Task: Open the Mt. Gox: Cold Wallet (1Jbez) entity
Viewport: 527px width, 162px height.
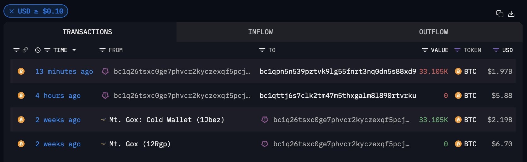Action: (166, 120)
